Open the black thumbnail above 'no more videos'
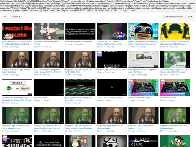The width and height of the screenshot is (196, 147). (x=49, y=87)
